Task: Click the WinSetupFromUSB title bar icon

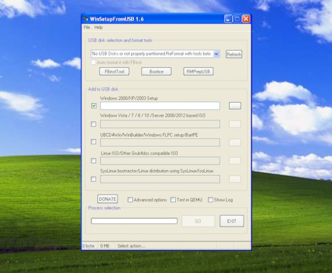Action: (86, 18)
